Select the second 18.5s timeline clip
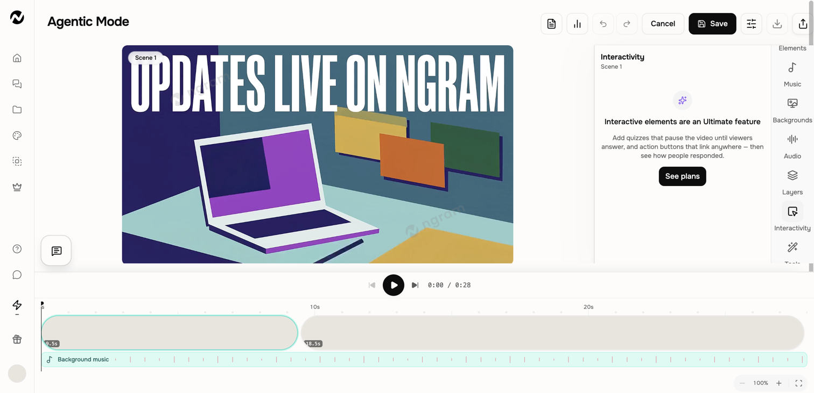 (x=552, y=333)
